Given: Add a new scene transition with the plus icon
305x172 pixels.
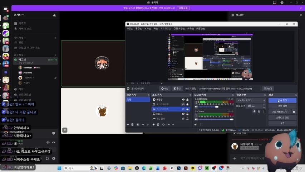Looking at the screenshot, I should click(x=254, y=111).
